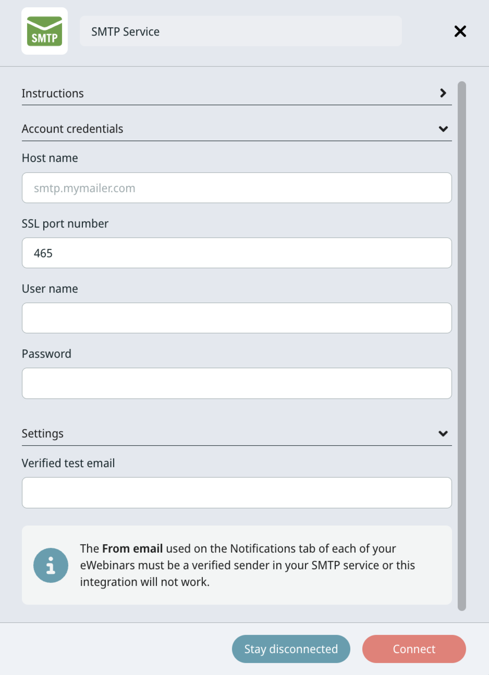This screenshot has width=489, height=675.
Task: Click the SMTP Service title field
Action: tap(240, 31)
